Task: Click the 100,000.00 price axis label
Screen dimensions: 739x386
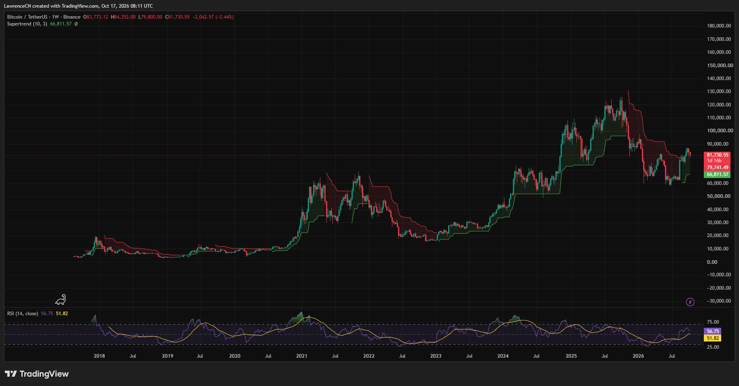Action: pyautogui.click(x=720, y=131)
